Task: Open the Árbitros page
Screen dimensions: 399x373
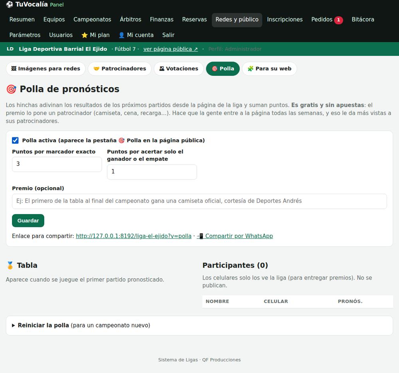Action: pyautogui.click(x=130, y=20)
